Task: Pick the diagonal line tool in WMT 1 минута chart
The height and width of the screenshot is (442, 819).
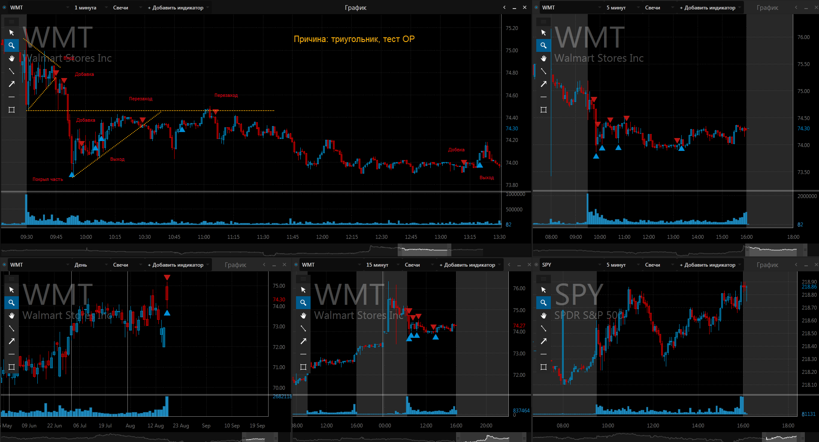Action: click(x=12, y=71)
